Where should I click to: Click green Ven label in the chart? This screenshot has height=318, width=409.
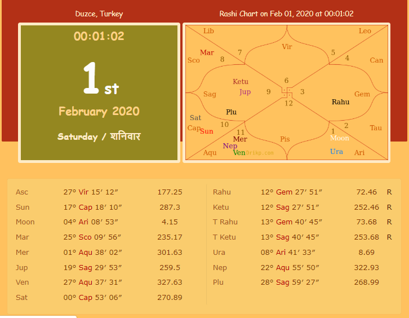[239, 153]
